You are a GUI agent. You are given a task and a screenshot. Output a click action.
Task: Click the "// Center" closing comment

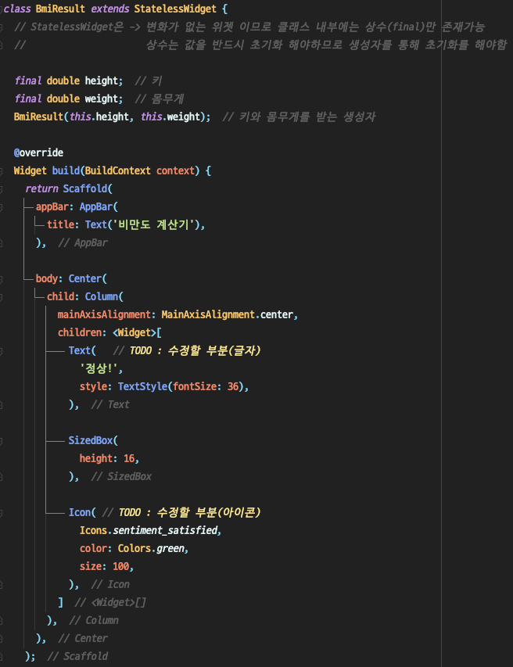[83, 637]
